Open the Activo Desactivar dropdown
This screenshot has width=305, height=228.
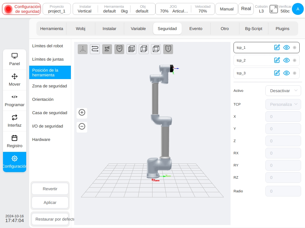click(283, 91)
